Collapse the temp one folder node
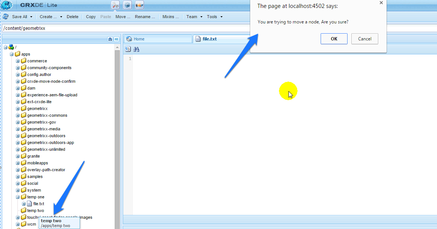This screenshot has width=437, height=229. click(x=17, y=197)
